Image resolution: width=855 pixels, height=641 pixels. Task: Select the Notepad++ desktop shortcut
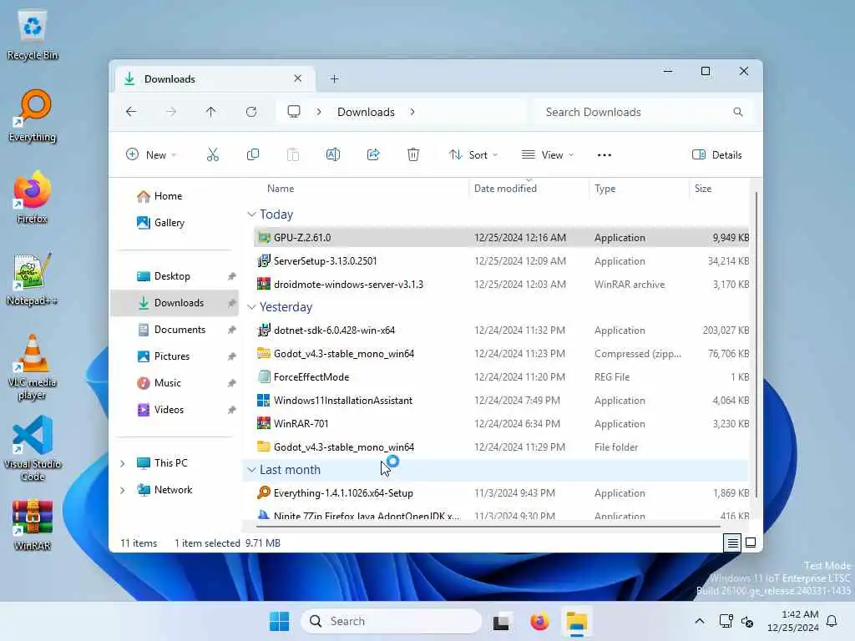[x=33, y=280]
